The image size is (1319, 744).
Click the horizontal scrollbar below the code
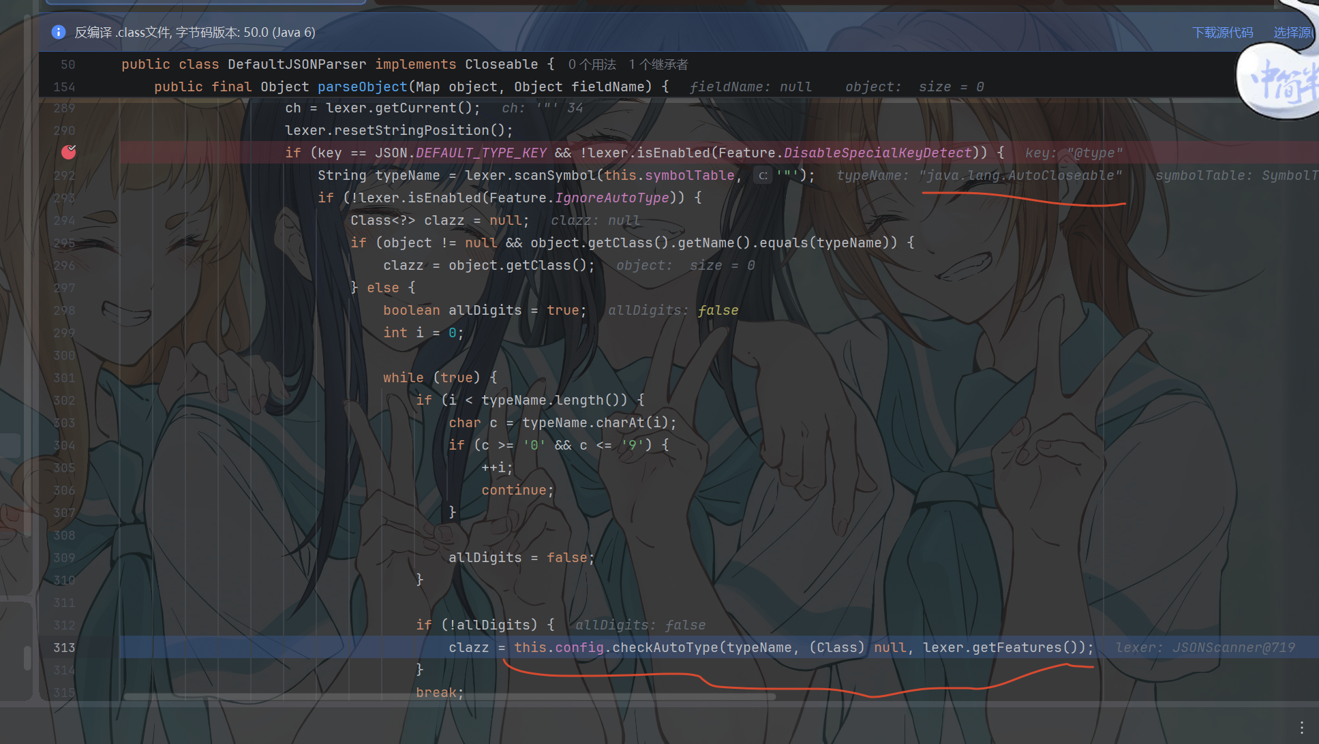[450, 696]
